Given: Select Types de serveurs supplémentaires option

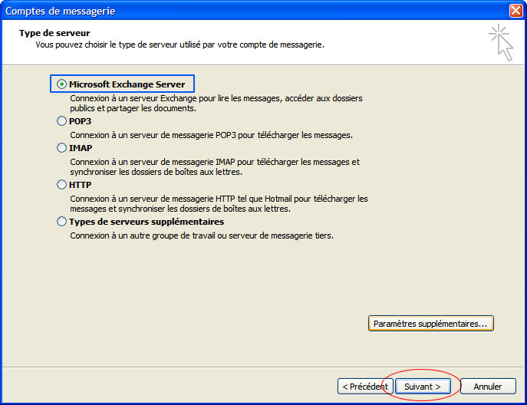Looking at the screenshot, I should point(61,222).
